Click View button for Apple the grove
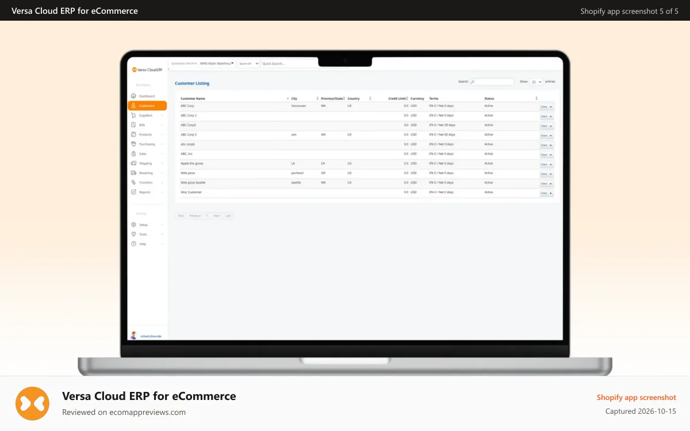This screenshot has width=690, height=431. [x=544, y=164]
